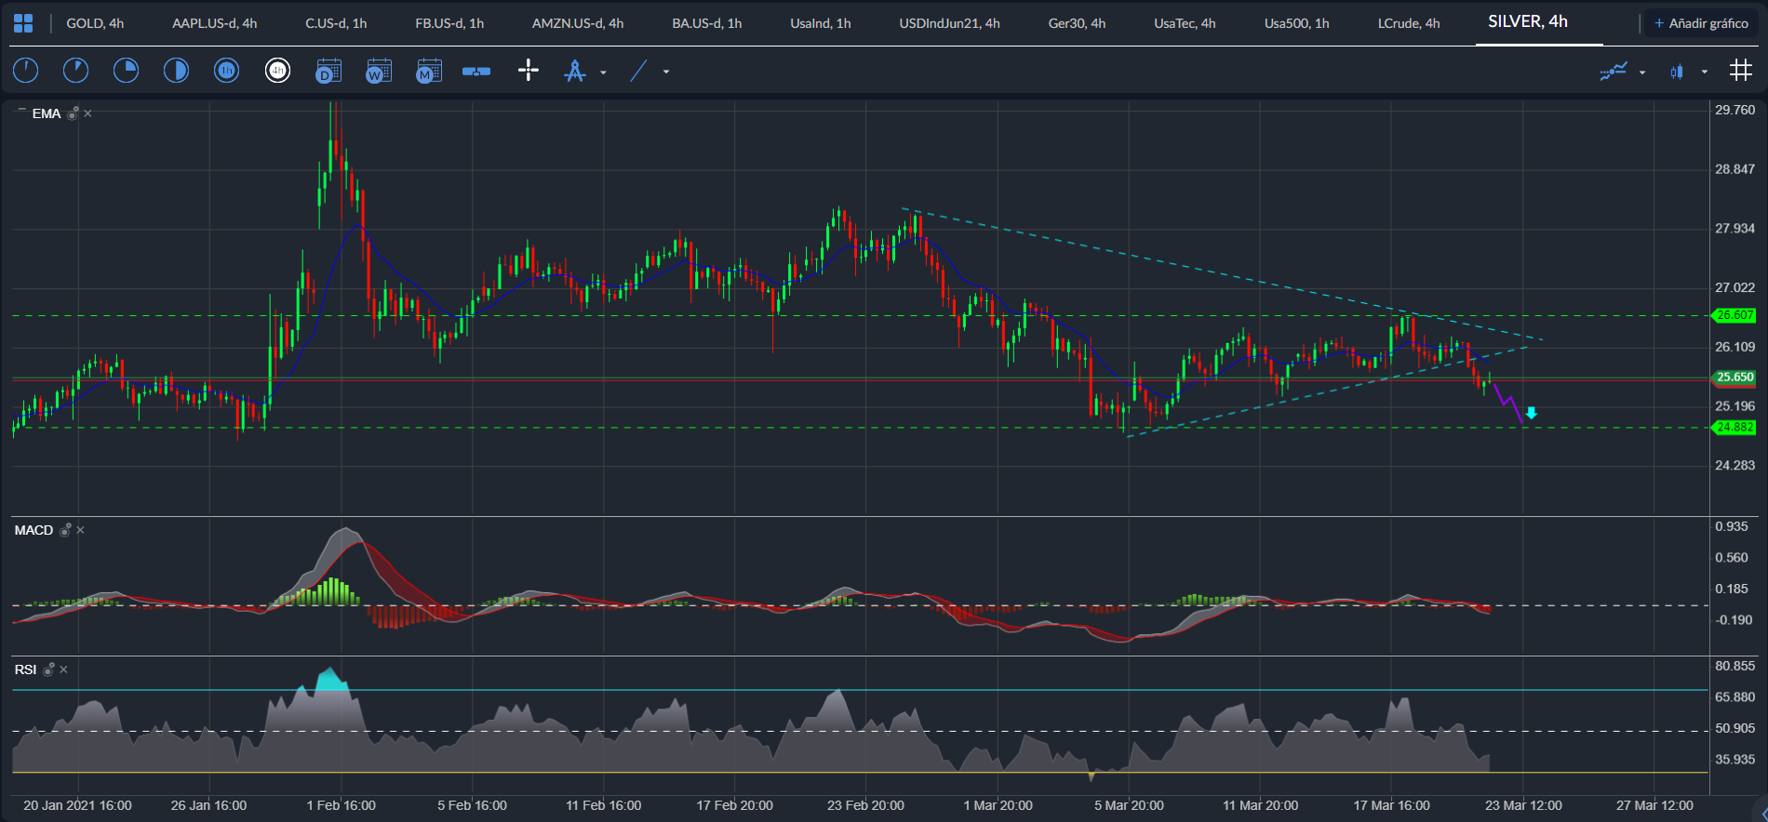Remove the MACD indicator
The image size is (1768, 822).
80,530
